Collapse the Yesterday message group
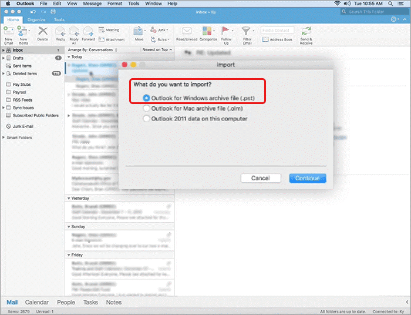Screen dimensions: 411x315 (69, 198)
